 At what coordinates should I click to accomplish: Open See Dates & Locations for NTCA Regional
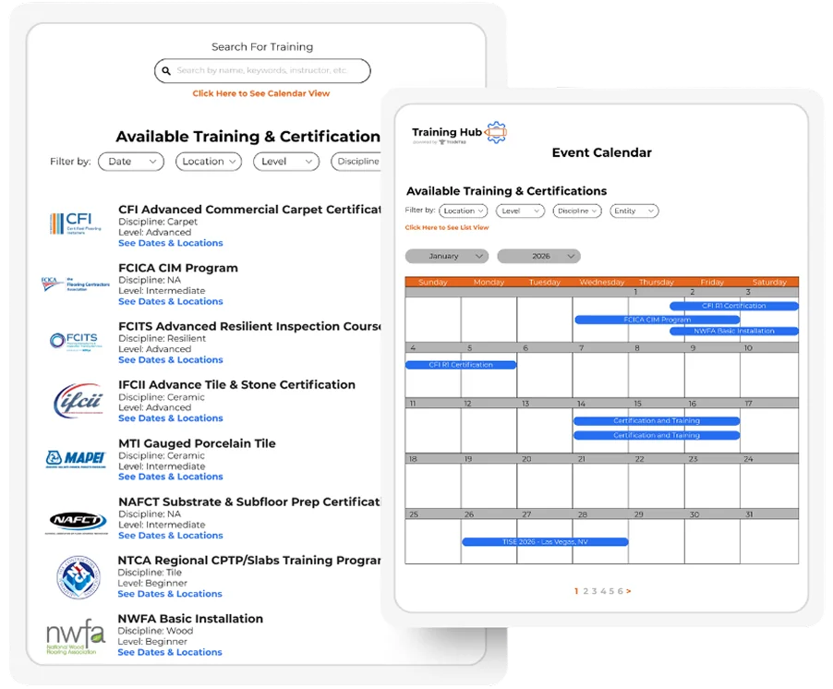click(170, 594)
